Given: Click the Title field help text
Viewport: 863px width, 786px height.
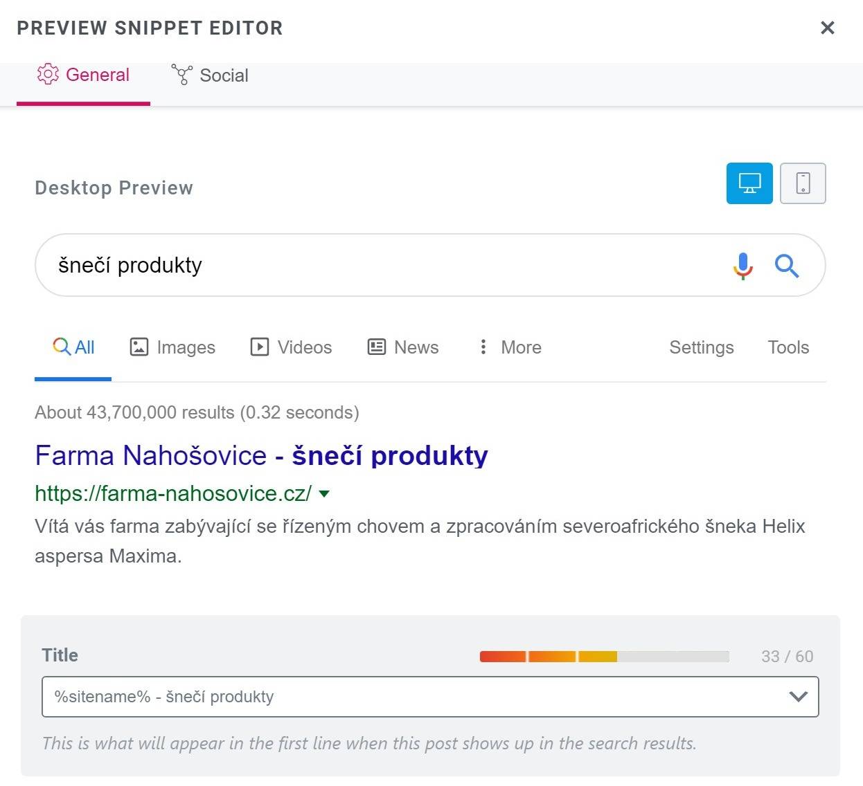Looking at the screenshot, I should pos(369,743).
